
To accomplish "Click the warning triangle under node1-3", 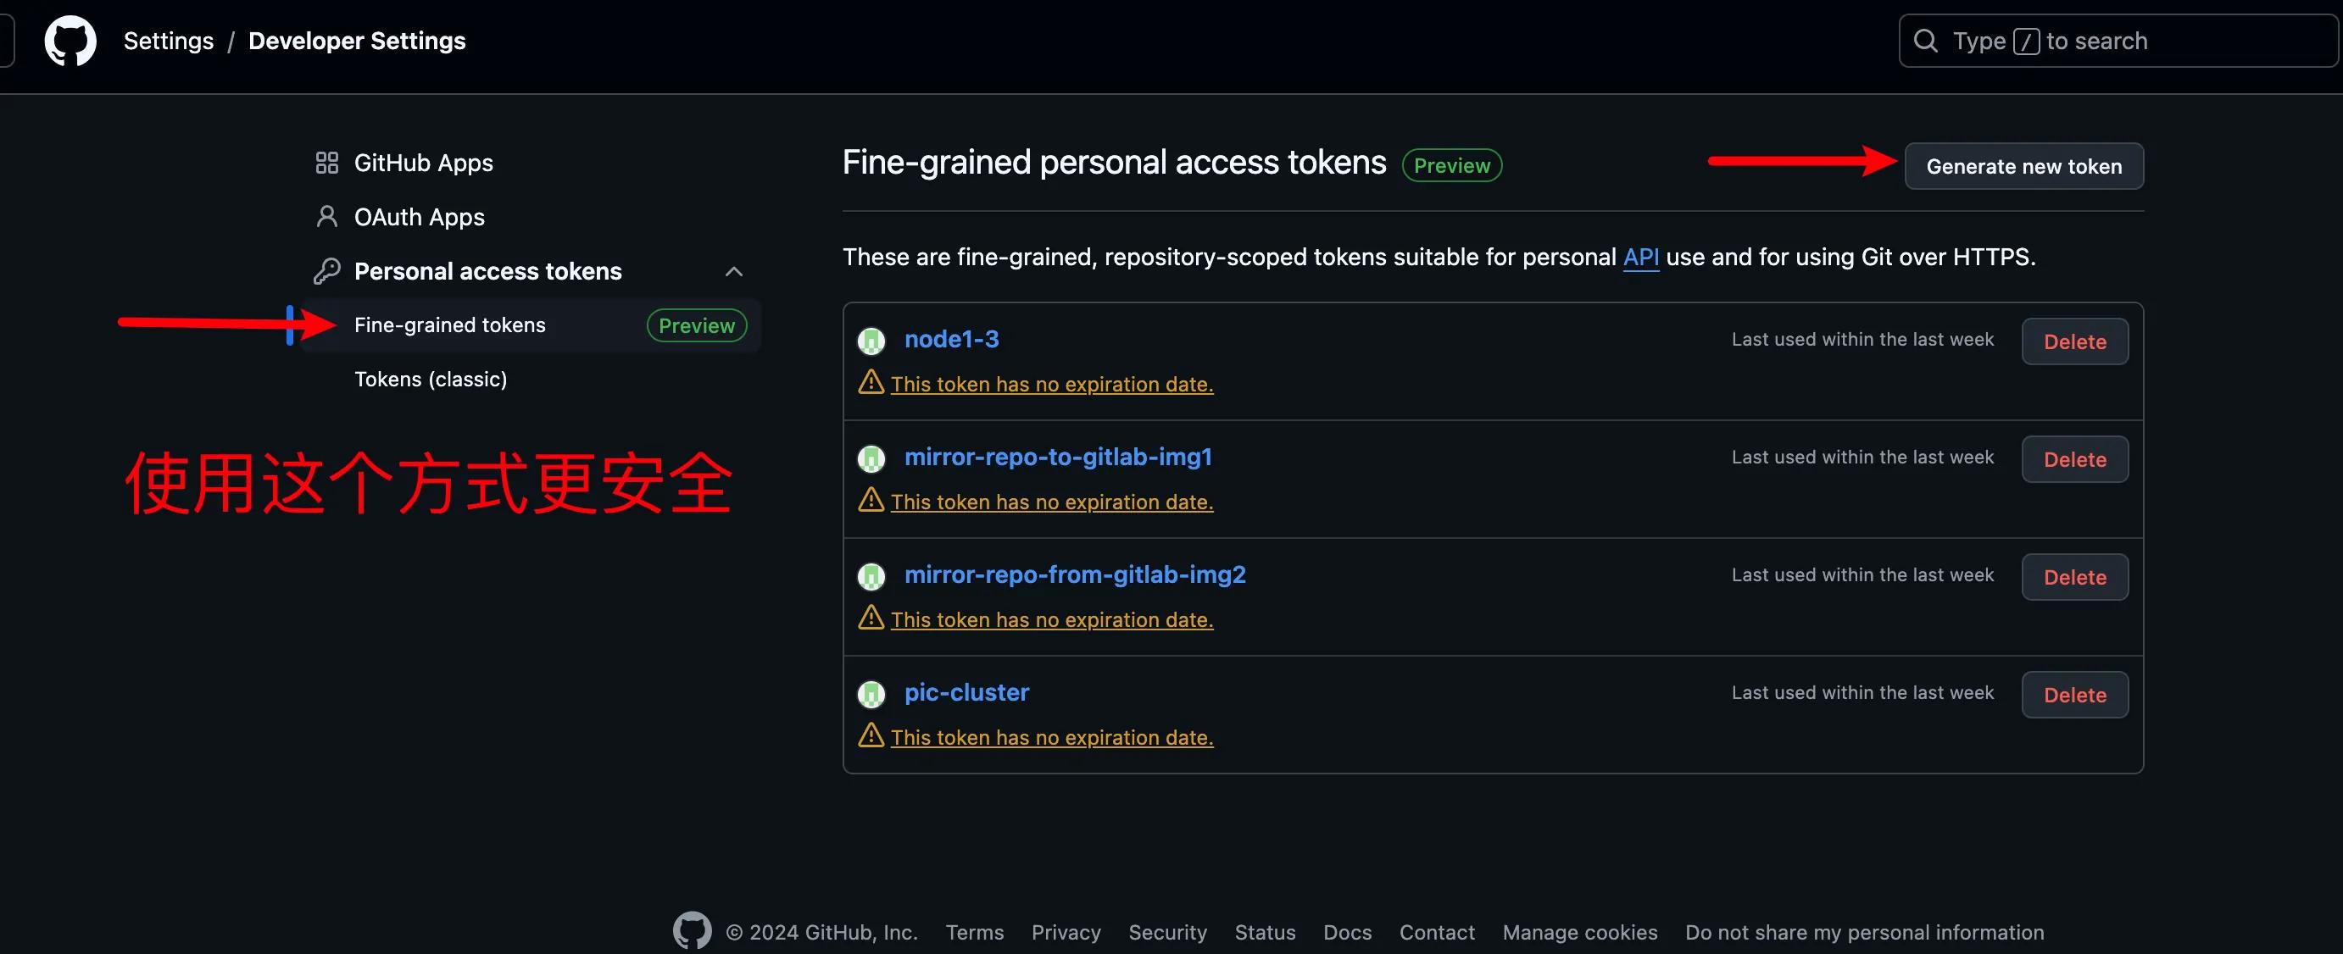I will tap(871, 382).
